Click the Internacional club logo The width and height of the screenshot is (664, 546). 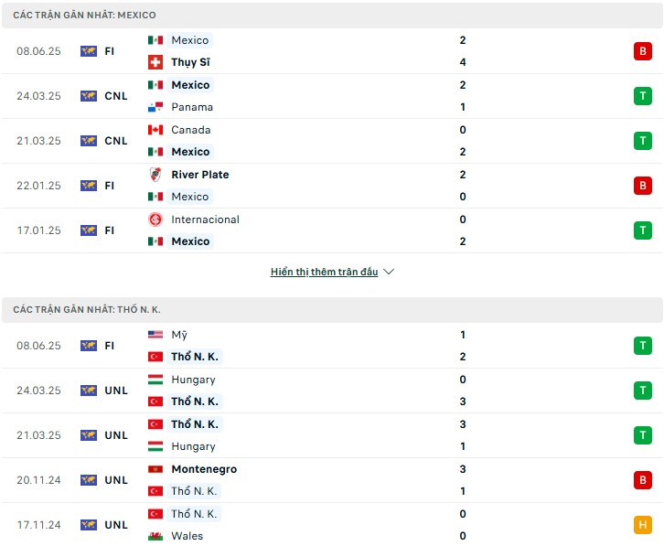(x=155, y=219)
